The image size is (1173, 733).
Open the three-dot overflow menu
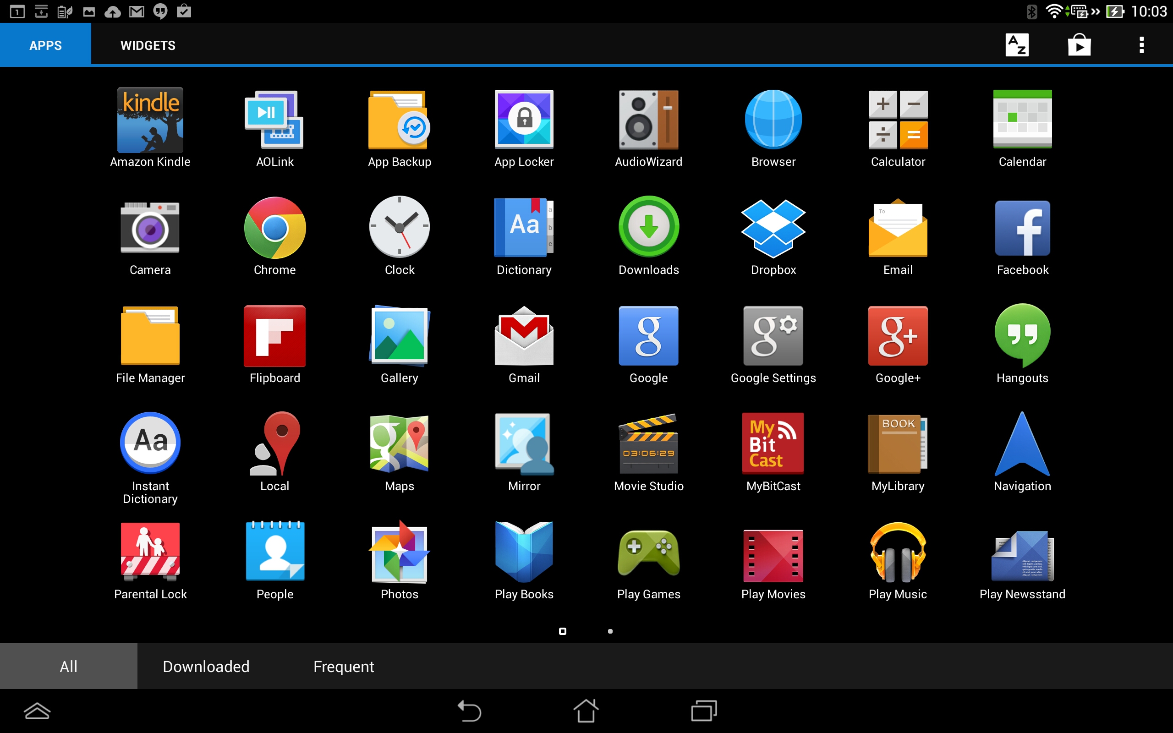pos(1141,45)
